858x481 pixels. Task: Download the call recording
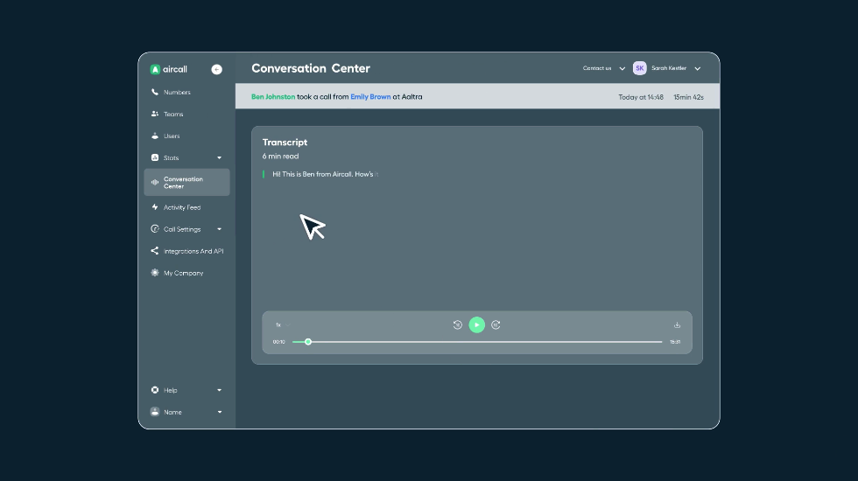click(677, 325)
